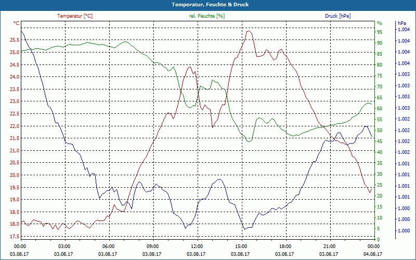Image resolution: width=416 pixels, height=260 pixels.
Task: Click the blue 'hPa' axis unit label
Action: point(402,23)
